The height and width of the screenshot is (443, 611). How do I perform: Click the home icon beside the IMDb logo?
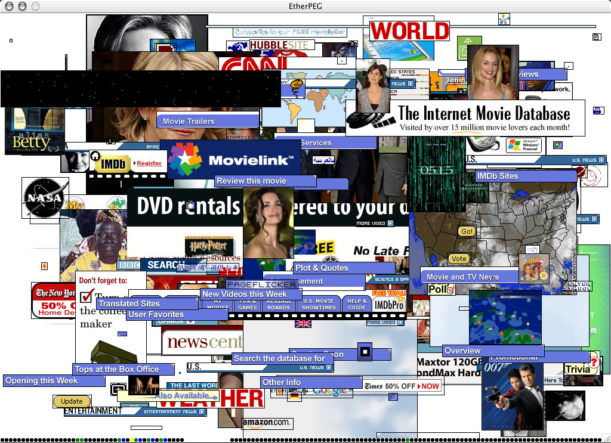point(95,156)
